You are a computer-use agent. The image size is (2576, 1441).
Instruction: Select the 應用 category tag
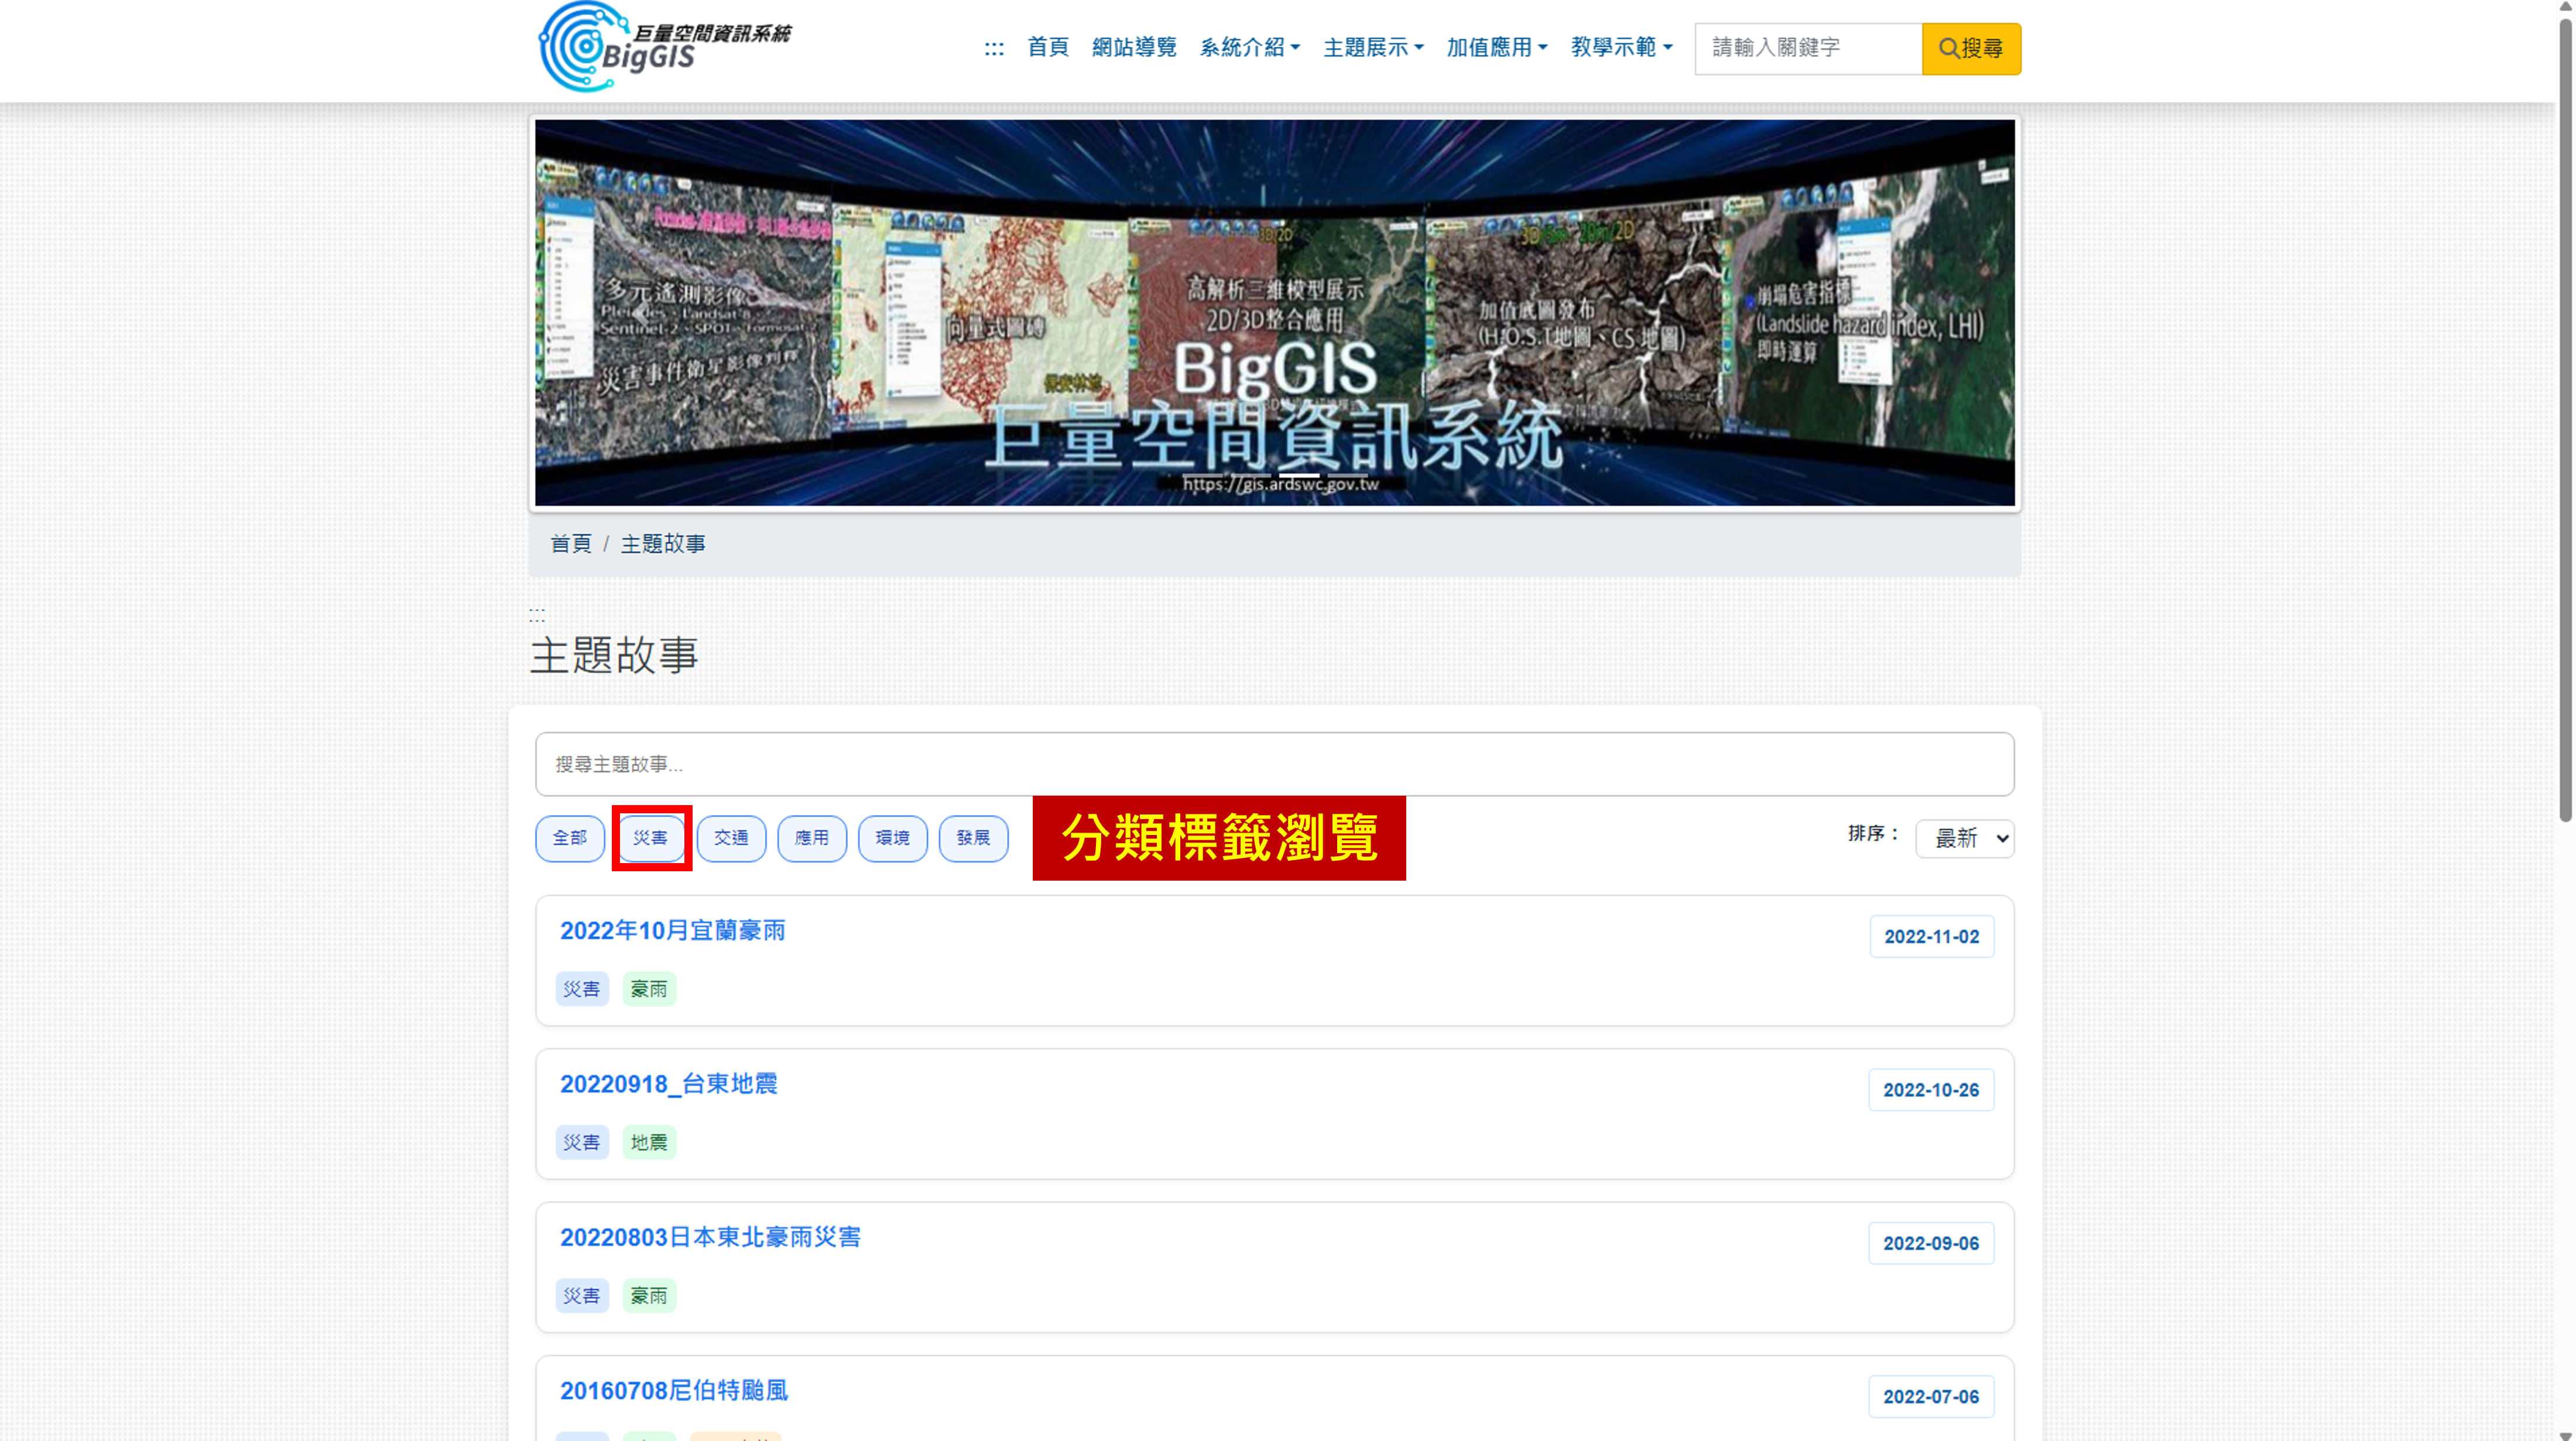pyautogui.click(x=811, y=837)
